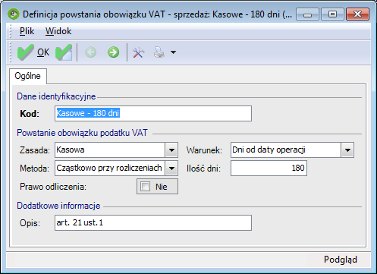This screenshot has height=274, width=377.
Task: Expand the Warunek dropdown arrow
Action: [x=347, y=150]
